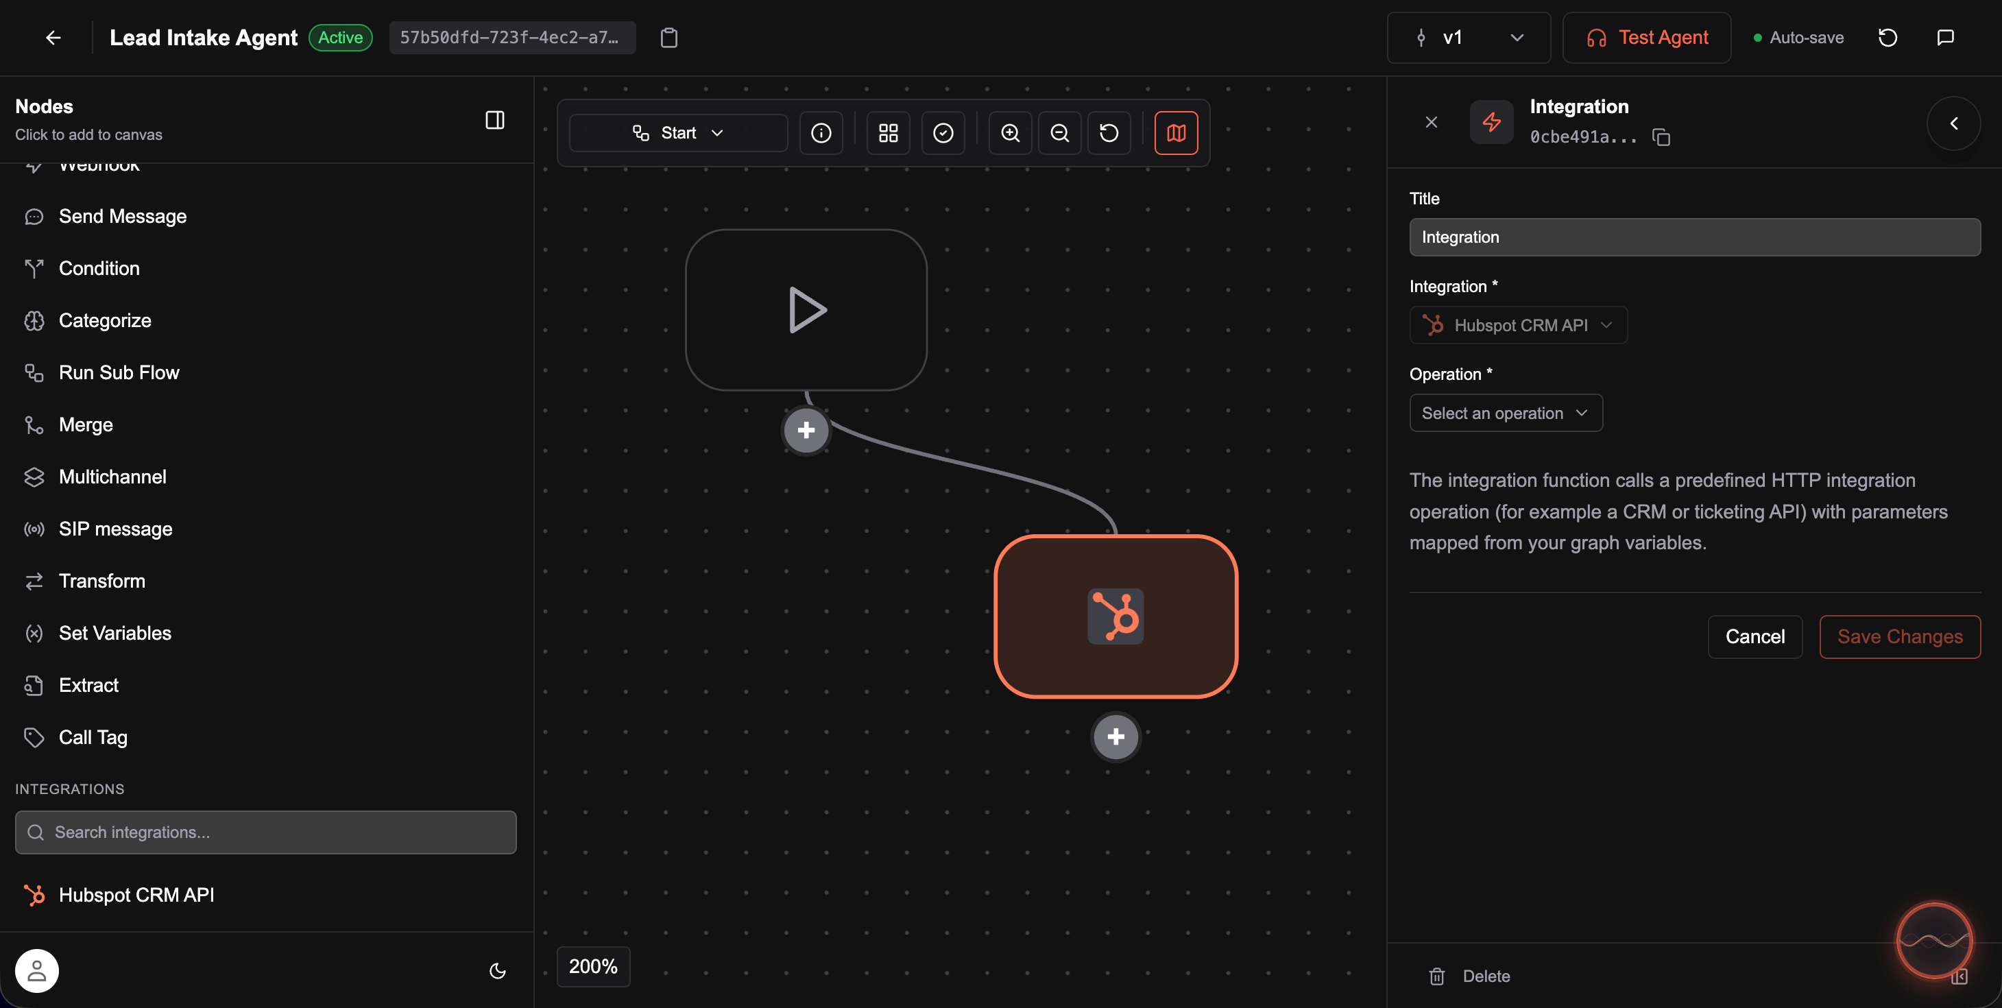The image size is (2002, 1008).
Task: Click the Auto-save status indicator
Action: (x=1798, y=37)
